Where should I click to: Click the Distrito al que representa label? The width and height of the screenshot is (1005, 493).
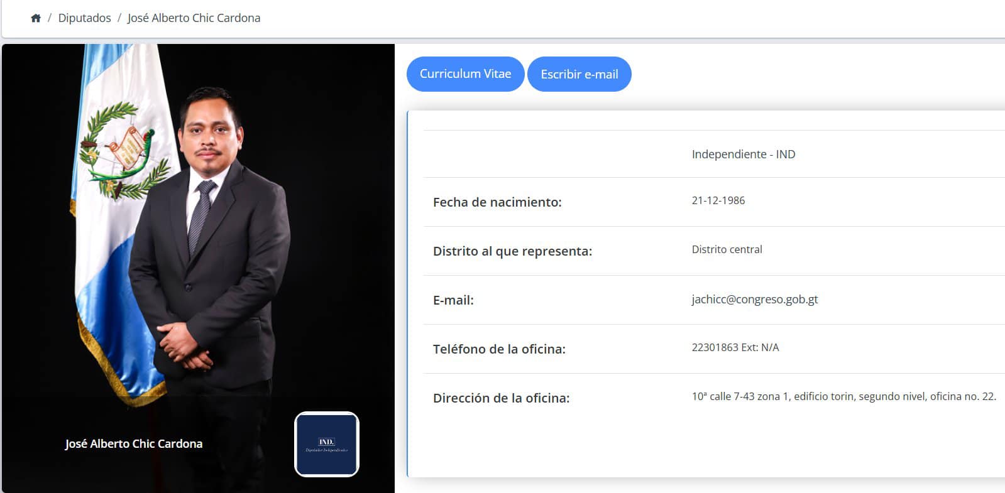coord(512,251)
